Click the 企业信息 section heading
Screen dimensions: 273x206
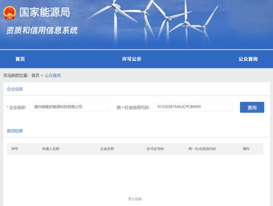point(15,89)
